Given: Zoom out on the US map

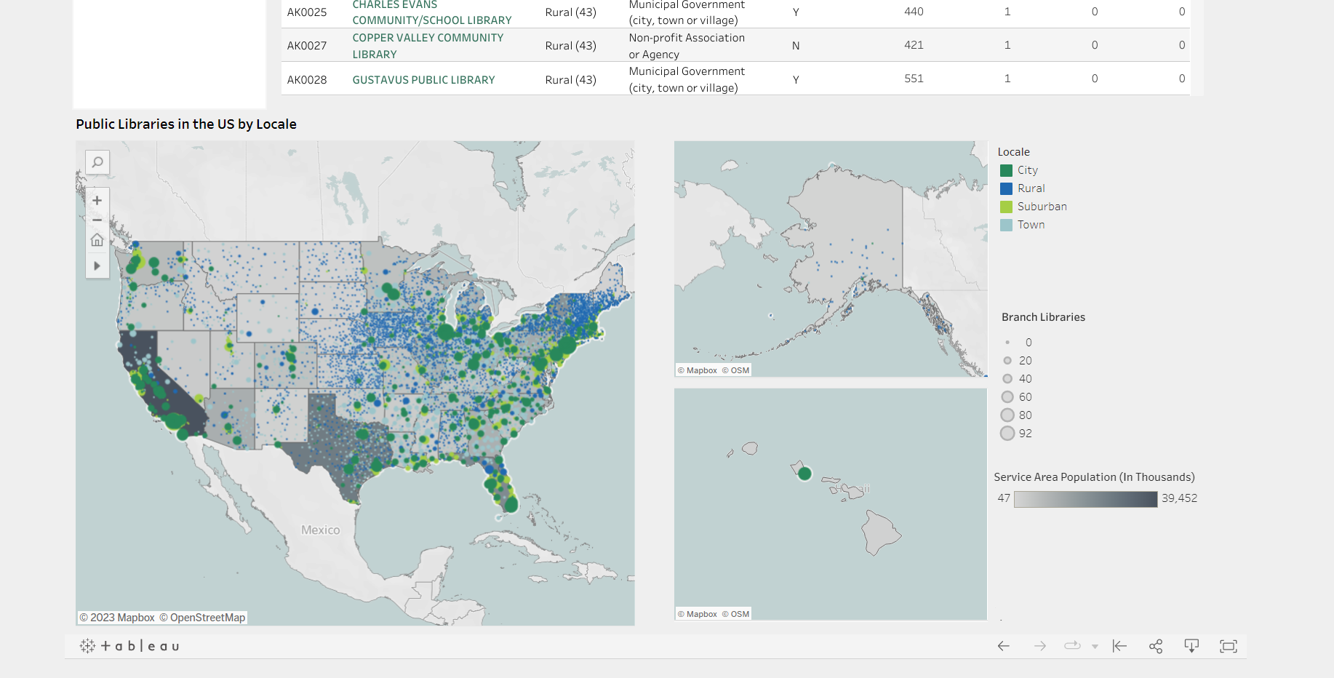Looking at the screenshot, I should pos(97,220).
